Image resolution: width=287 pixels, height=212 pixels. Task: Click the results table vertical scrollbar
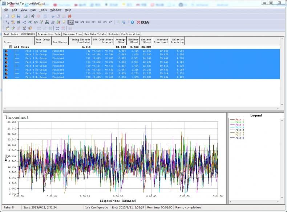[x=282, y=72]
